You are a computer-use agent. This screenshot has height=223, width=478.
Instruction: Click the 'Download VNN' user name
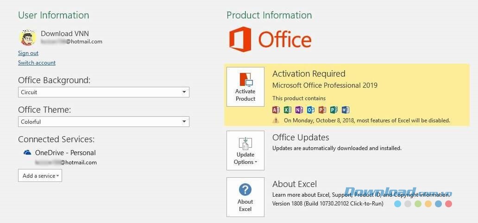pyautogui.click(x=65, y=33)
